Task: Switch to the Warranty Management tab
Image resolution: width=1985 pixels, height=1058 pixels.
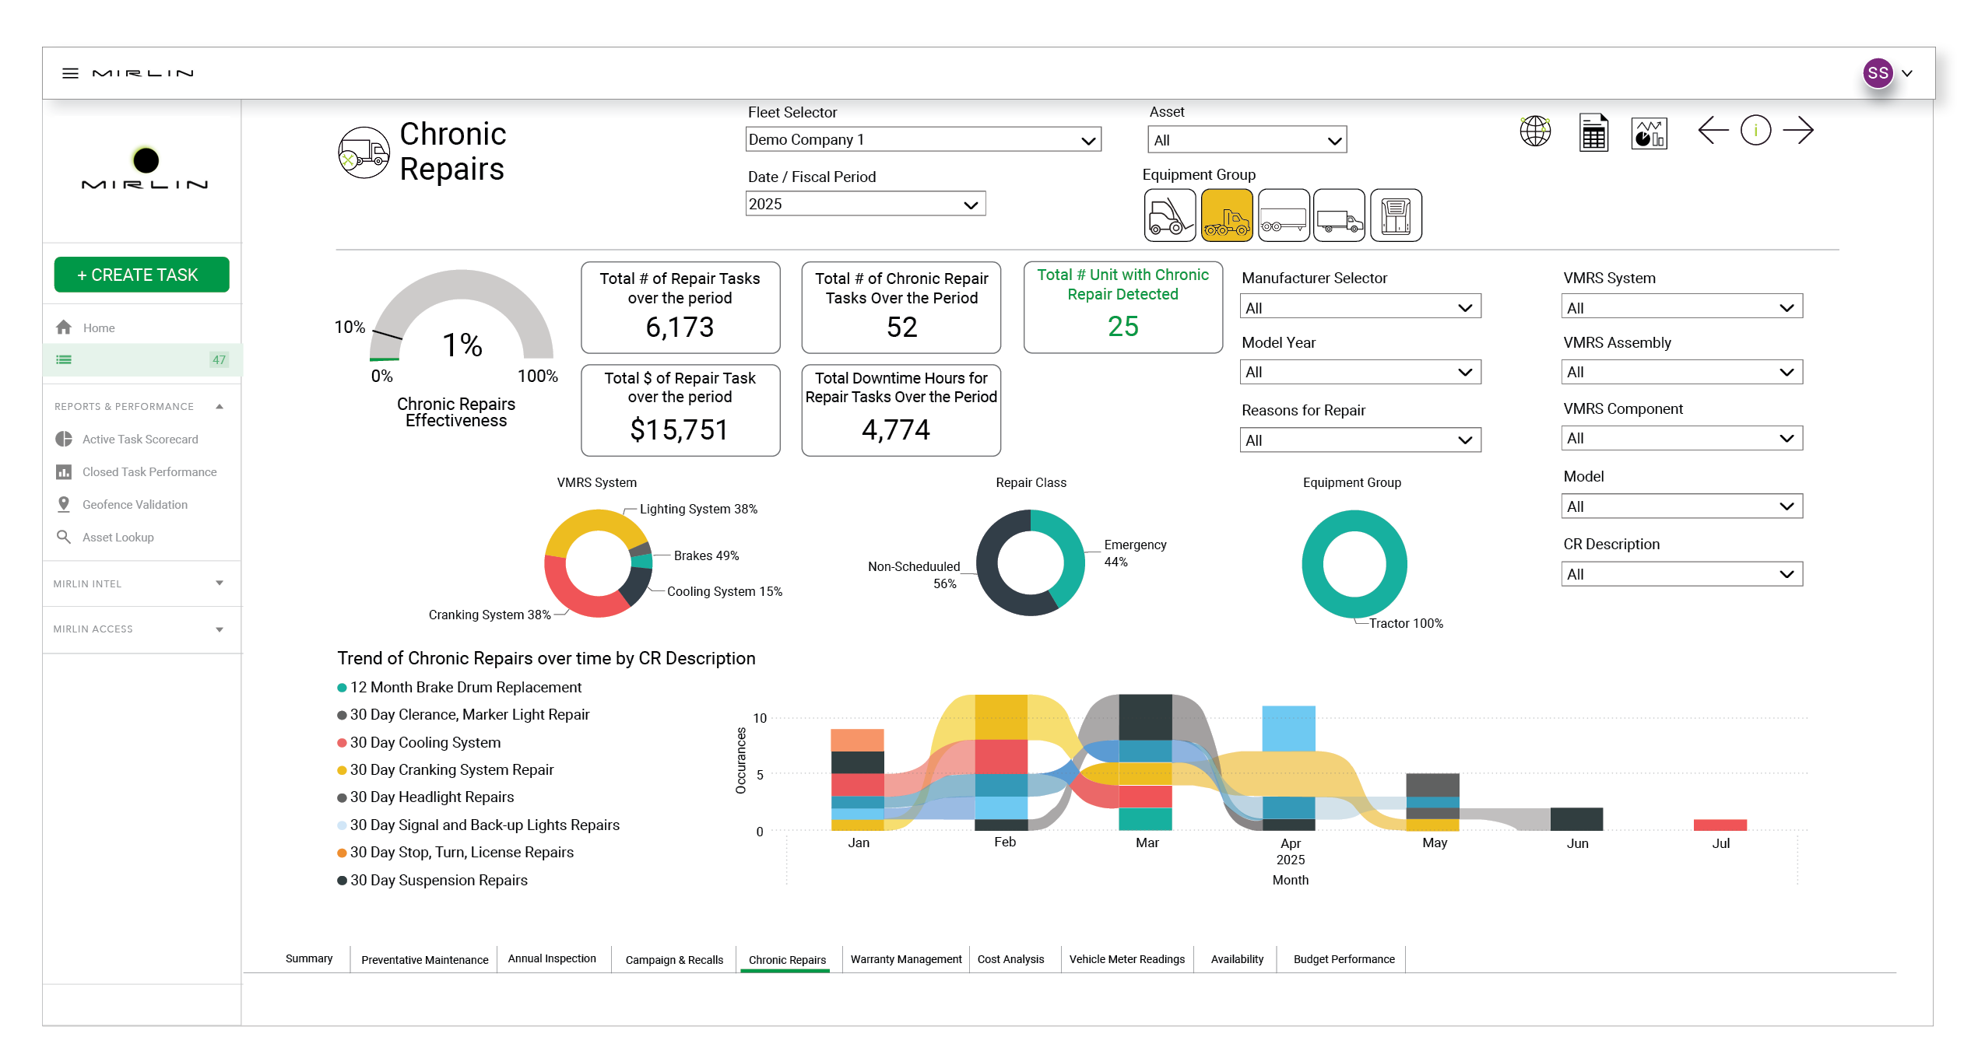Action: point(905,959)
